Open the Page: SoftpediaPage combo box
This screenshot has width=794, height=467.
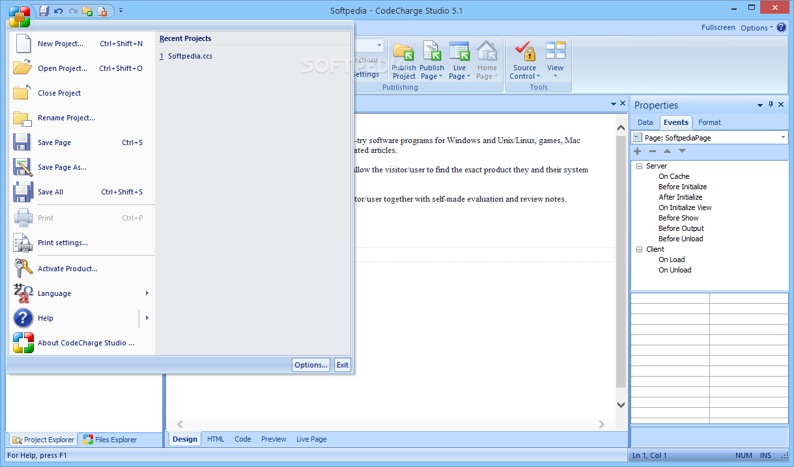click(709, 138)
